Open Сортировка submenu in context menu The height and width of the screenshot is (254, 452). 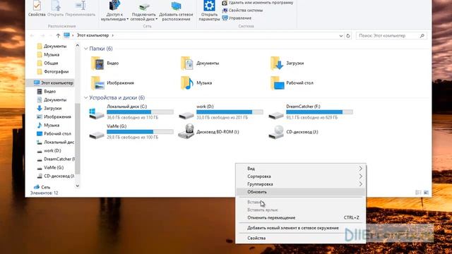tap(301, 176)
